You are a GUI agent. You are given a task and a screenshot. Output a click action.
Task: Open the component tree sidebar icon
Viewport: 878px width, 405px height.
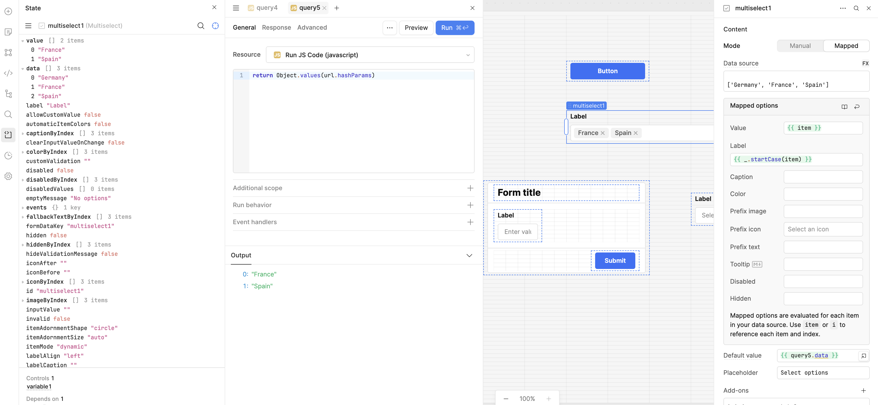coord(9,94)
